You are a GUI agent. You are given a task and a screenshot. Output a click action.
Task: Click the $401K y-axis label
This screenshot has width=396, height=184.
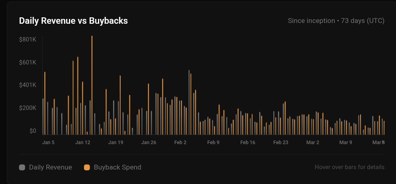point(28,85)
